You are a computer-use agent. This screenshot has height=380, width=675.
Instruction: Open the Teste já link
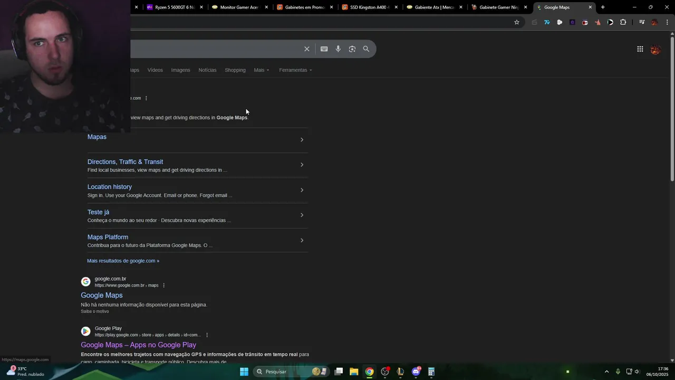point(98,212)
